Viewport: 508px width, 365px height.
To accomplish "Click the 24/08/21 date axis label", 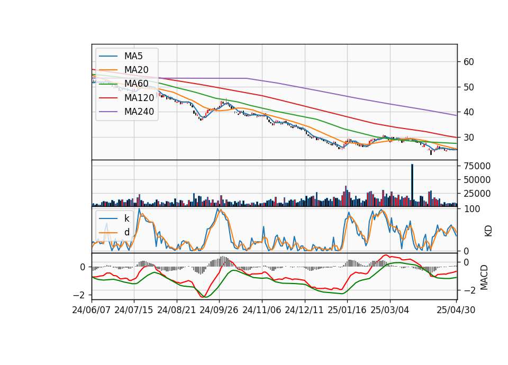I will (177, 310).
